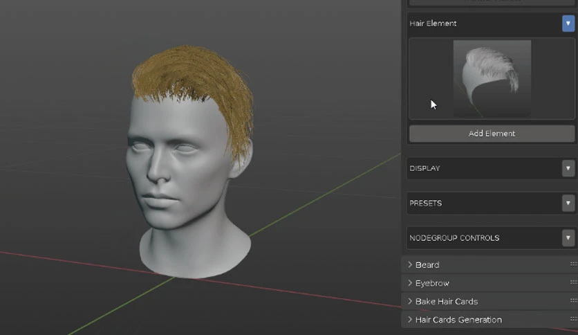Expand the DISPLAY section arrow
The image size is (578, 335).
[568, 168]
